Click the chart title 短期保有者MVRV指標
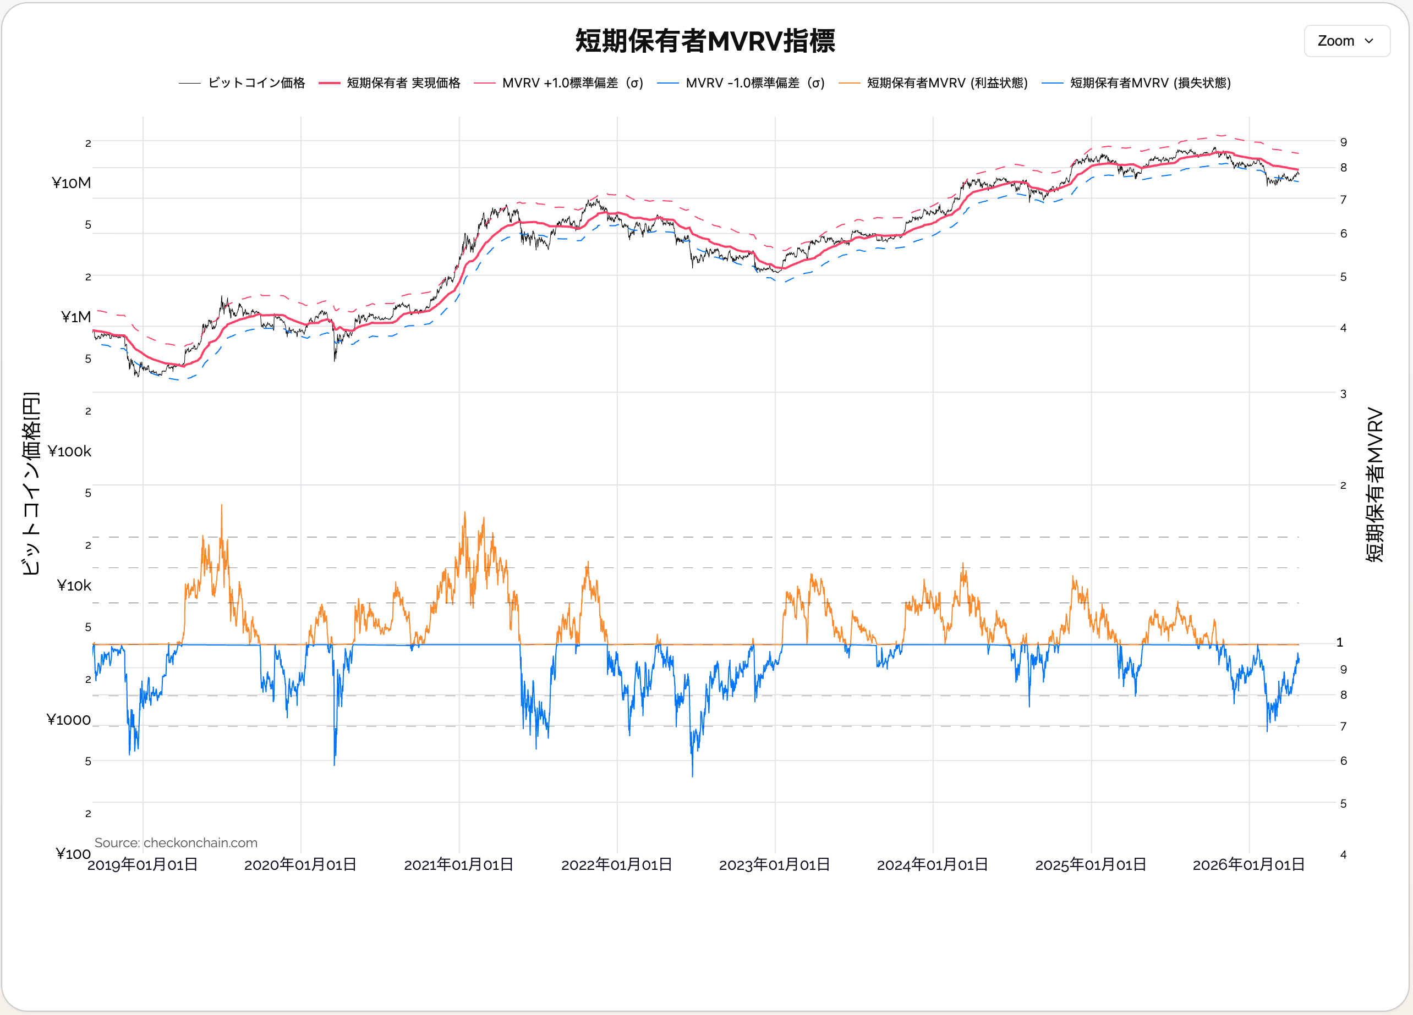Viewport: 1413px width, 1015px height. (705, 41)
